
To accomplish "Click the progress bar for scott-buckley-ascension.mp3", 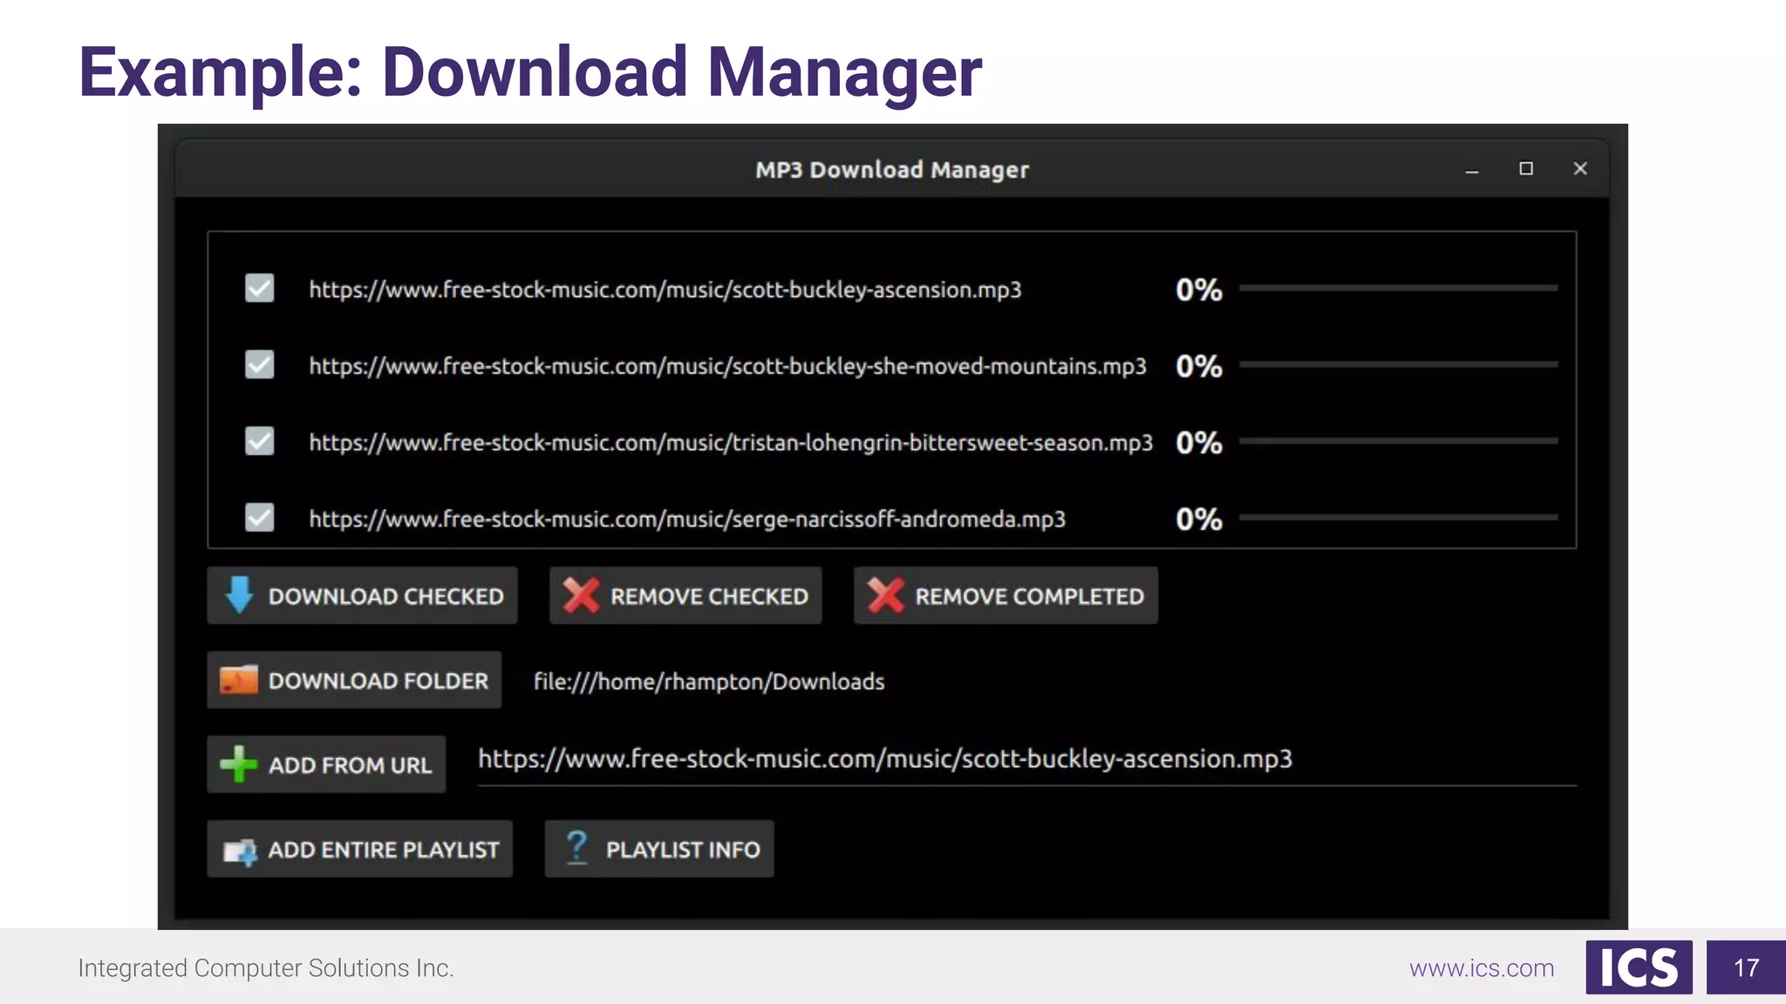I will [1399, 288].
